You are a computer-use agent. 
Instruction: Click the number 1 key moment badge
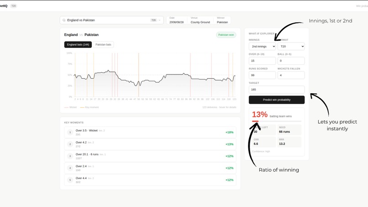(70, 132)
